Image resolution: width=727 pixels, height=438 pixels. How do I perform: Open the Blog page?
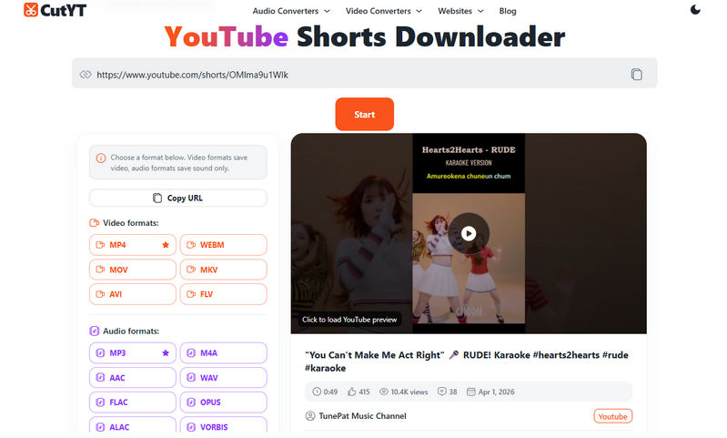click(507, 11)
